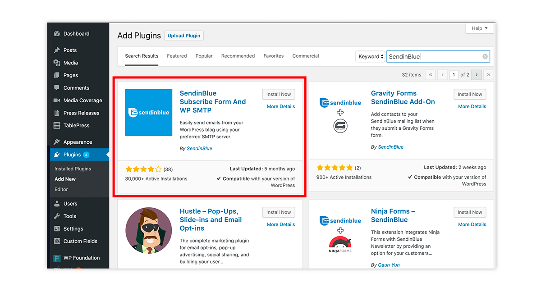Click the Users person icon
541x283 pixels.
(57, 204)
